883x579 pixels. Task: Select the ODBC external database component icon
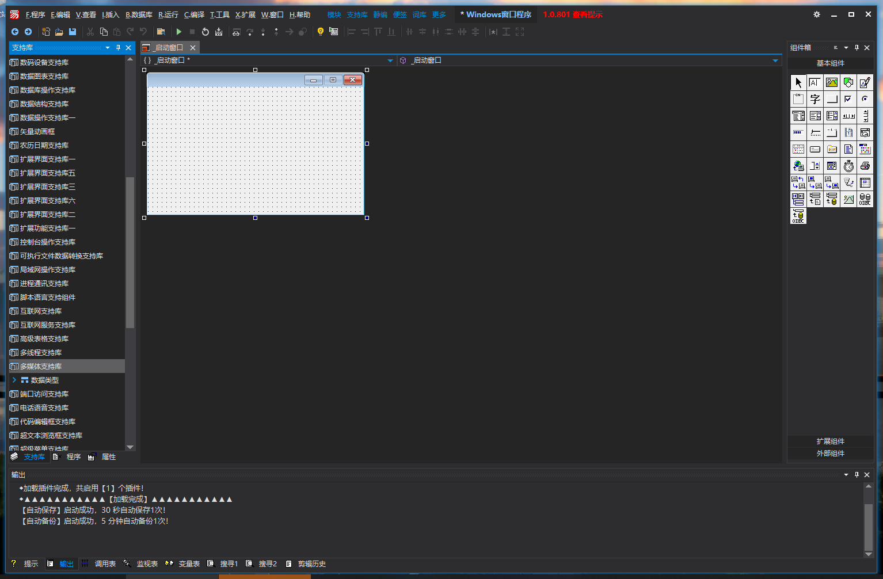point(865,199)
